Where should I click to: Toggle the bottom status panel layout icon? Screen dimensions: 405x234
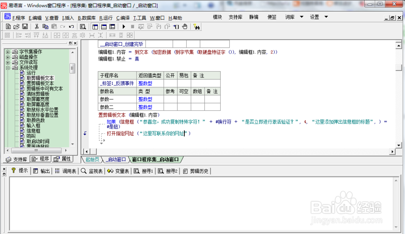pos(104,27)
